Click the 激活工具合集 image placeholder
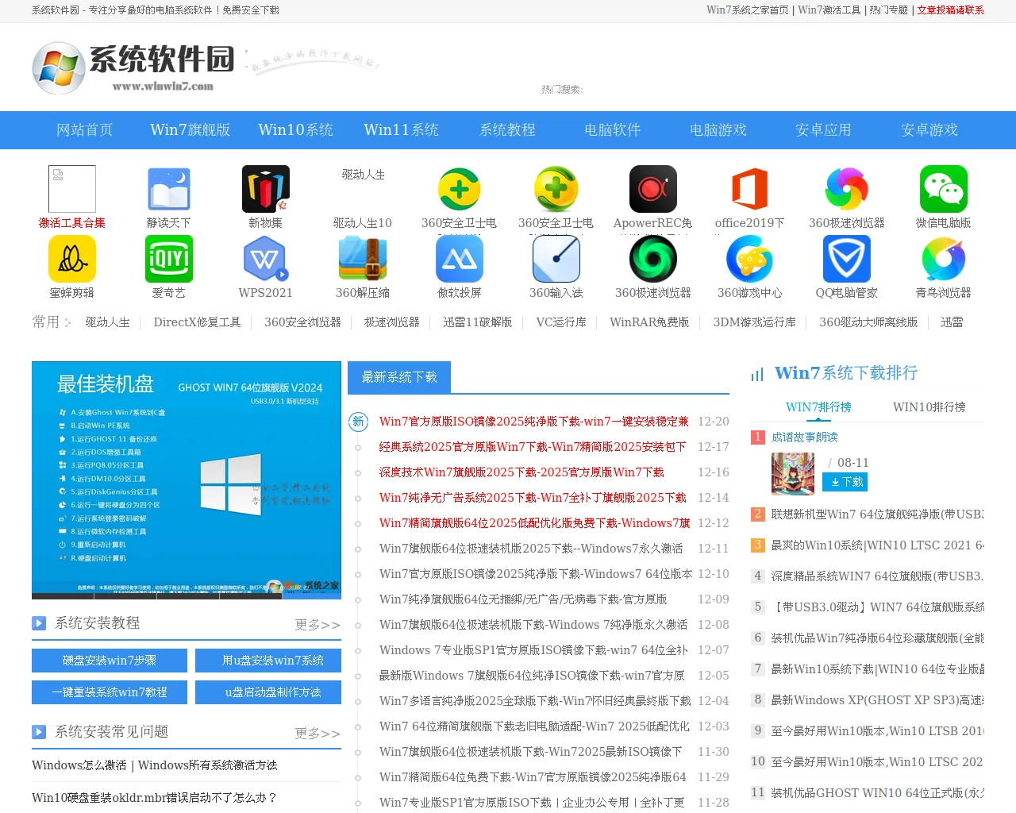 pos(71,189)
